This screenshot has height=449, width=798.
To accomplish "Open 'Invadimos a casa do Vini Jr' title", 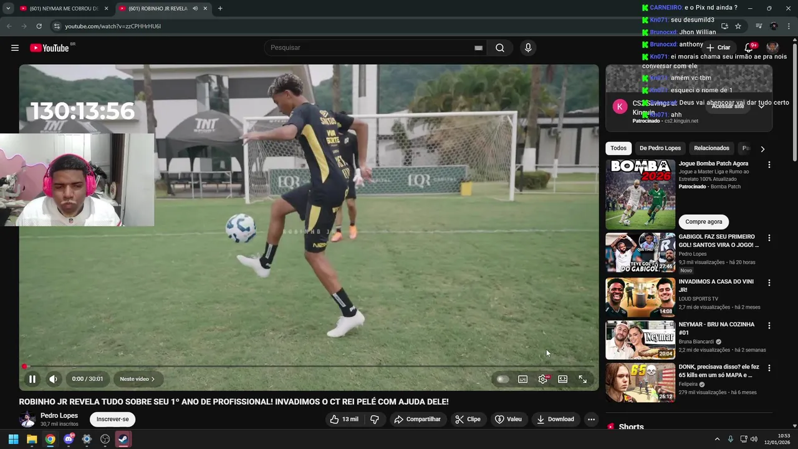I will 716,286.
